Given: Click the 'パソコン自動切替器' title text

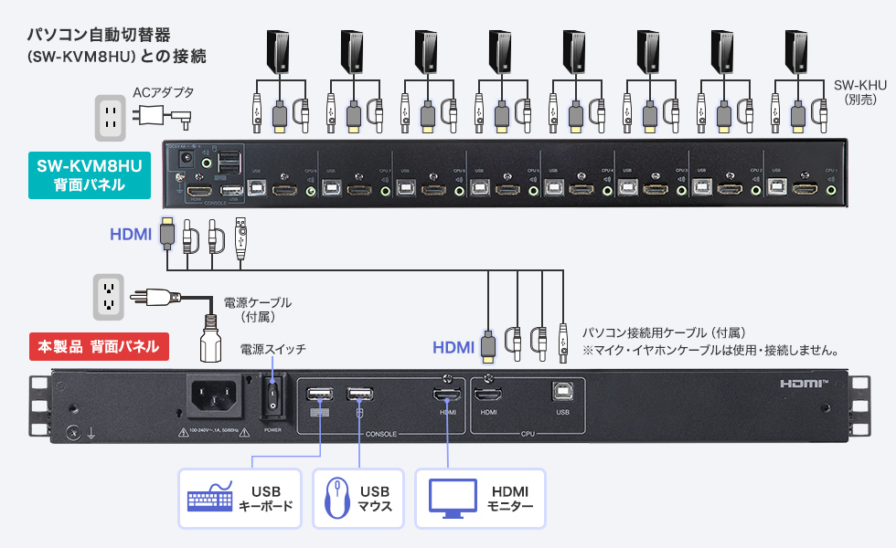Looking at the screenshot, I should [99, 35].
